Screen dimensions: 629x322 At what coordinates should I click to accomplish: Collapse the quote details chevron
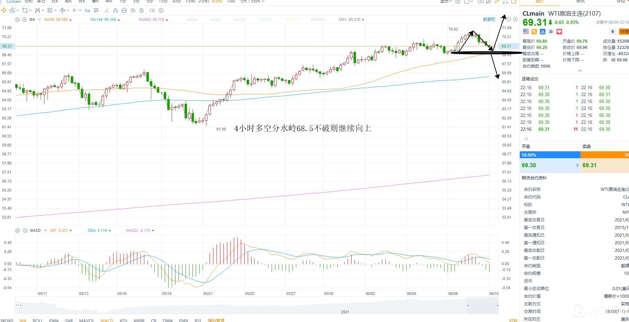pyautogui.click(x=580, y=71)
